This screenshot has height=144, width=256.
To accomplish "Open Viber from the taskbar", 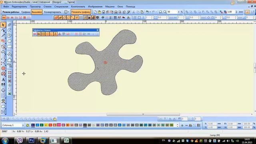I will (20, 140).
